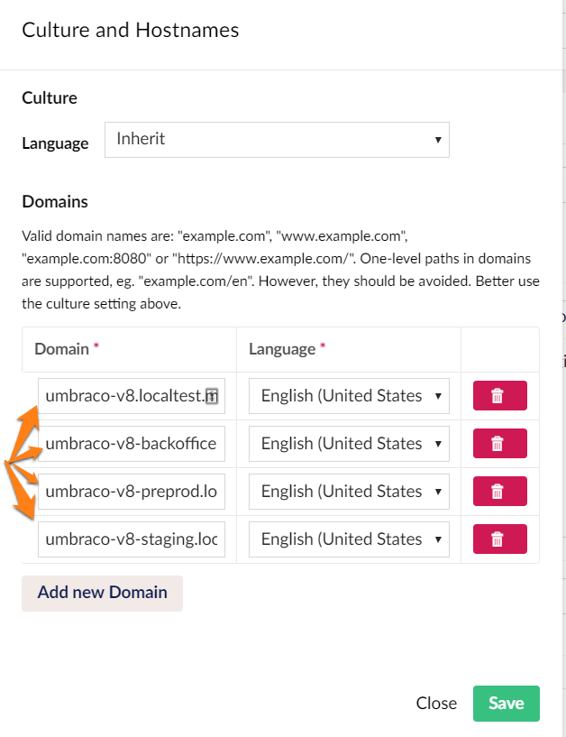Change language for the umbraco-v8-preprod domain
566x737 pixels.
point(349,492)
